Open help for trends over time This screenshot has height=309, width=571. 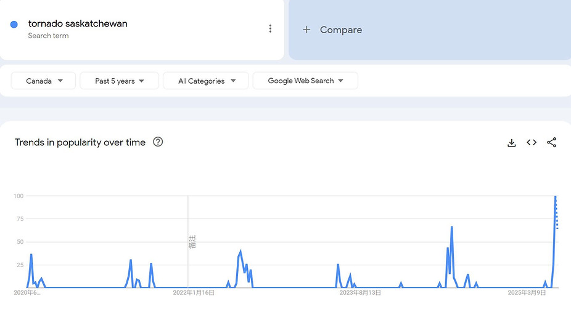pyautogui.click(x=158, y=142)
